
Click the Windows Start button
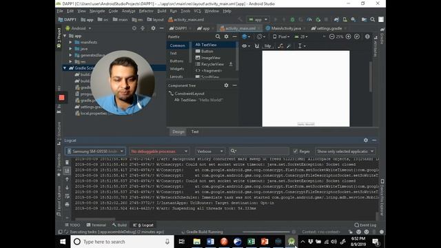pos(63,242)
